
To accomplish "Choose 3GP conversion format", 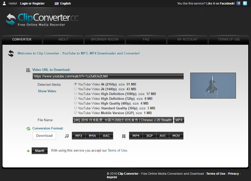I will coord(149,135).
